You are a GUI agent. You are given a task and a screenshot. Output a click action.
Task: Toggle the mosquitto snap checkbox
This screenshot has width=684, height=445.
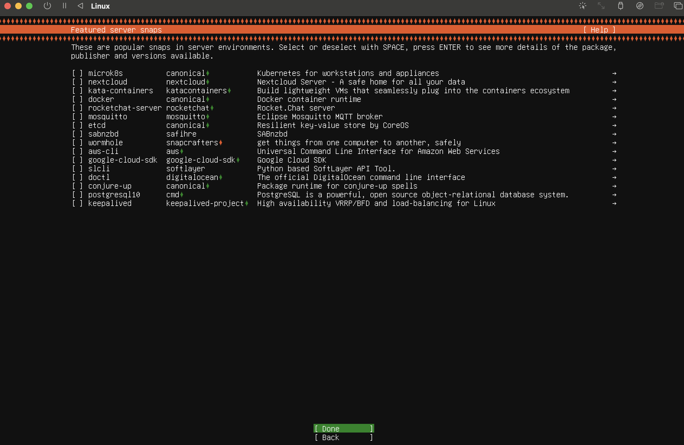[77, 117]
